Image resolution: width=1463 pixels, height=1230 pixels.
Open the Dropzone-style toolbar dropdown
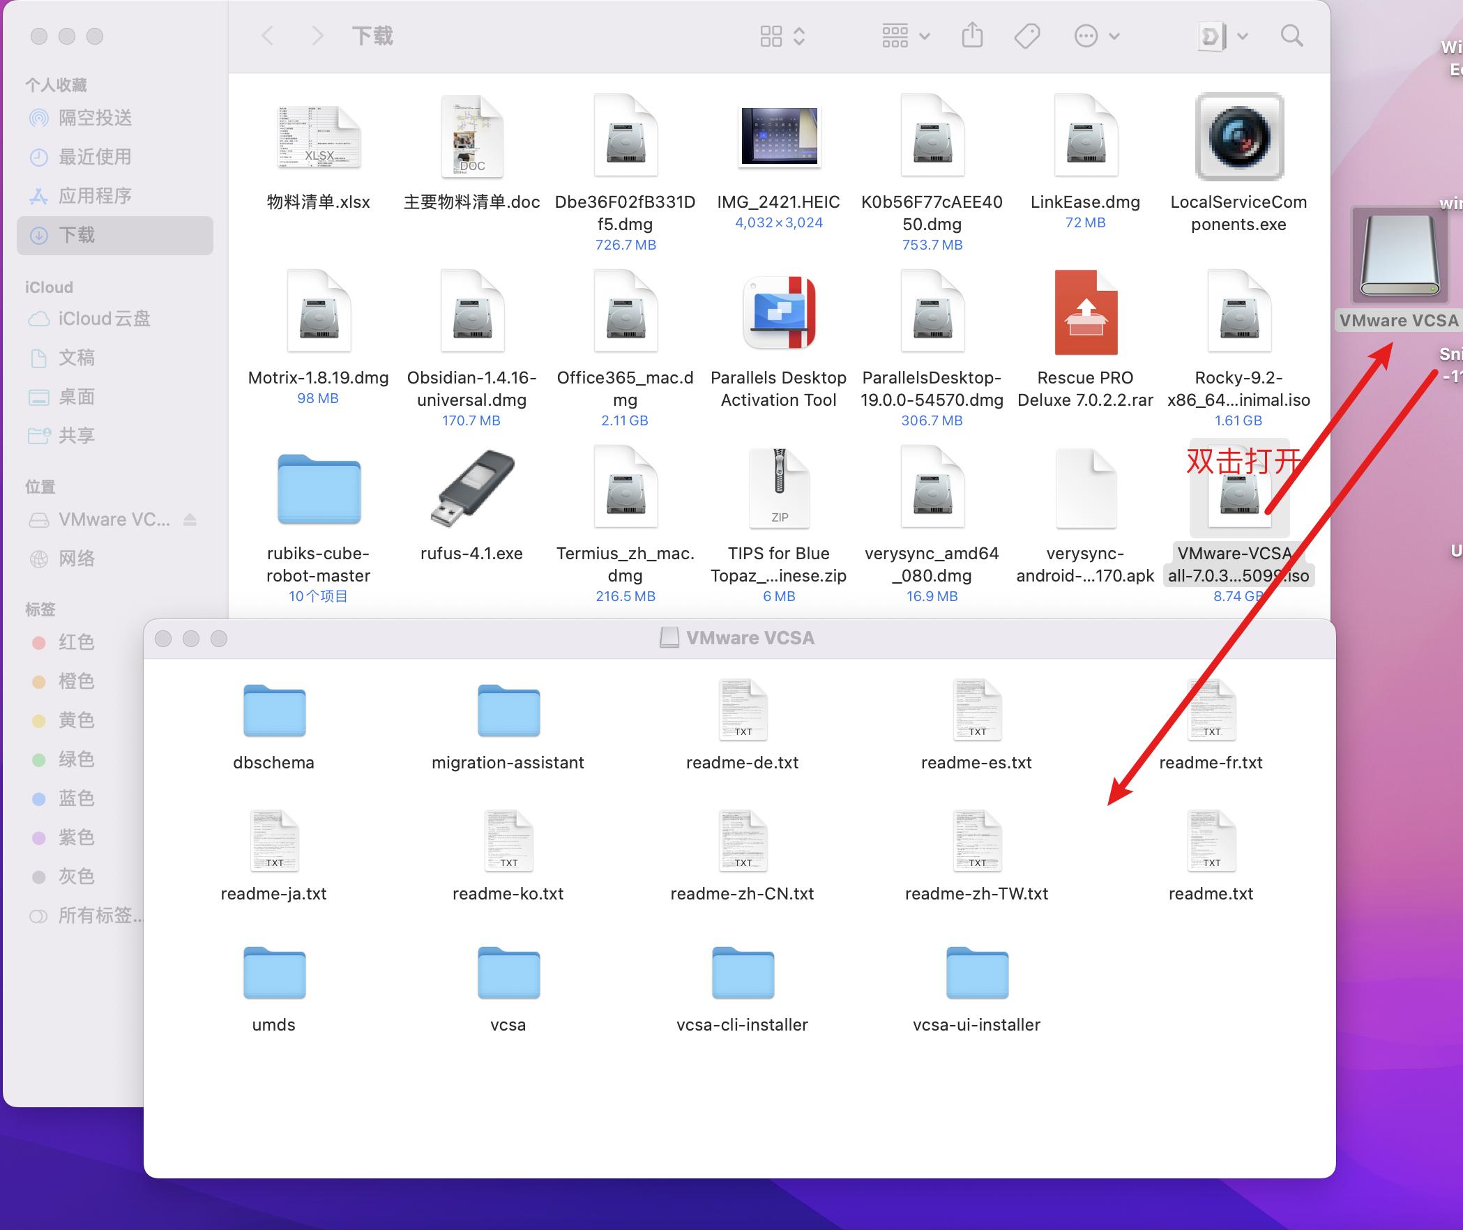[x=1222, y=36]
